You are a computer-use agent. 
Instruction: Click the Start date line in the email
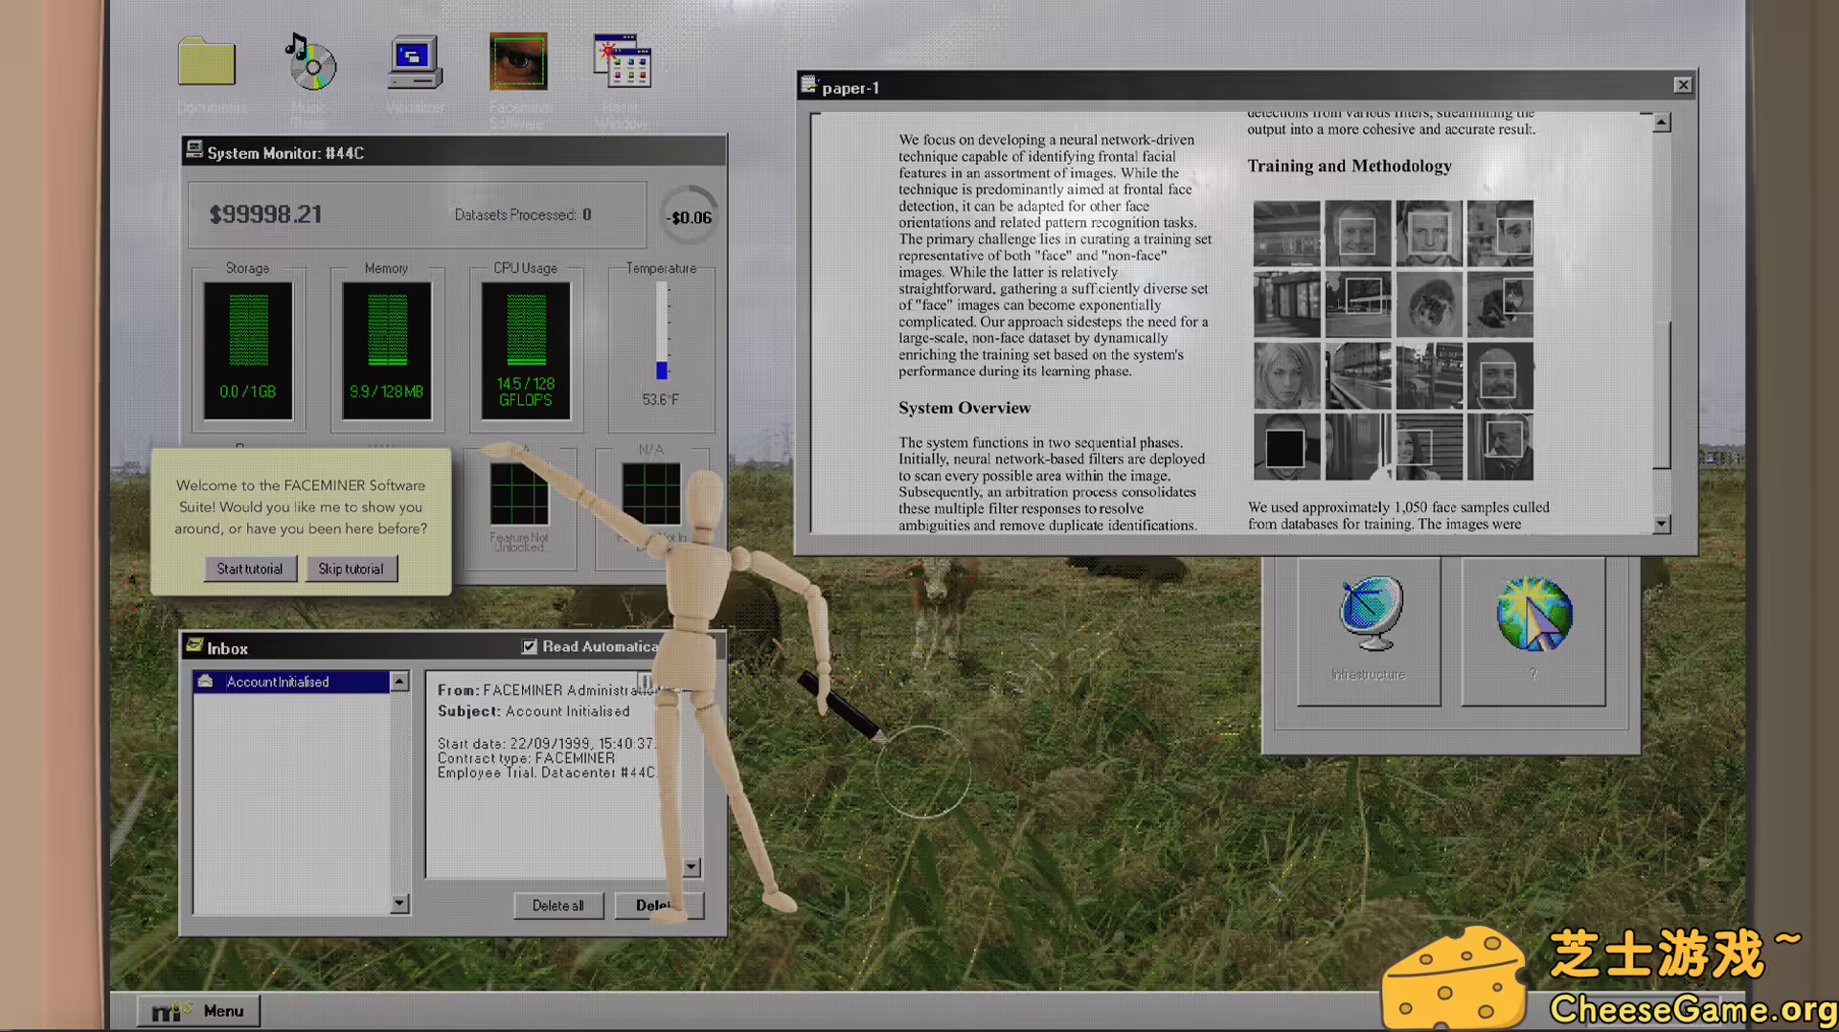point(546,743)
